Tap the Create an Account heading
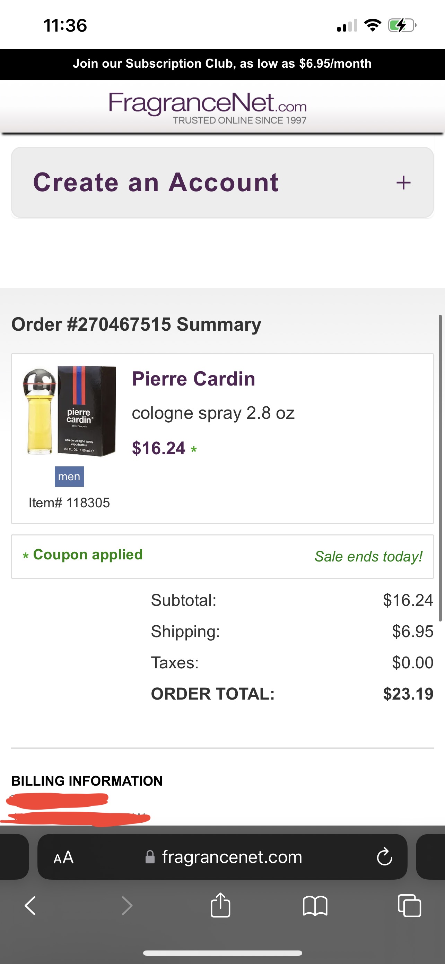Viewport: 445px width, 964px height. tap(156, 183)
